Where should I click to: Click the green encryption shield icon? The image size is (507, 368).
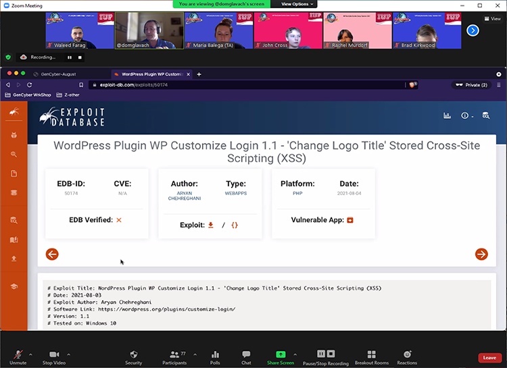coord(8,57)
